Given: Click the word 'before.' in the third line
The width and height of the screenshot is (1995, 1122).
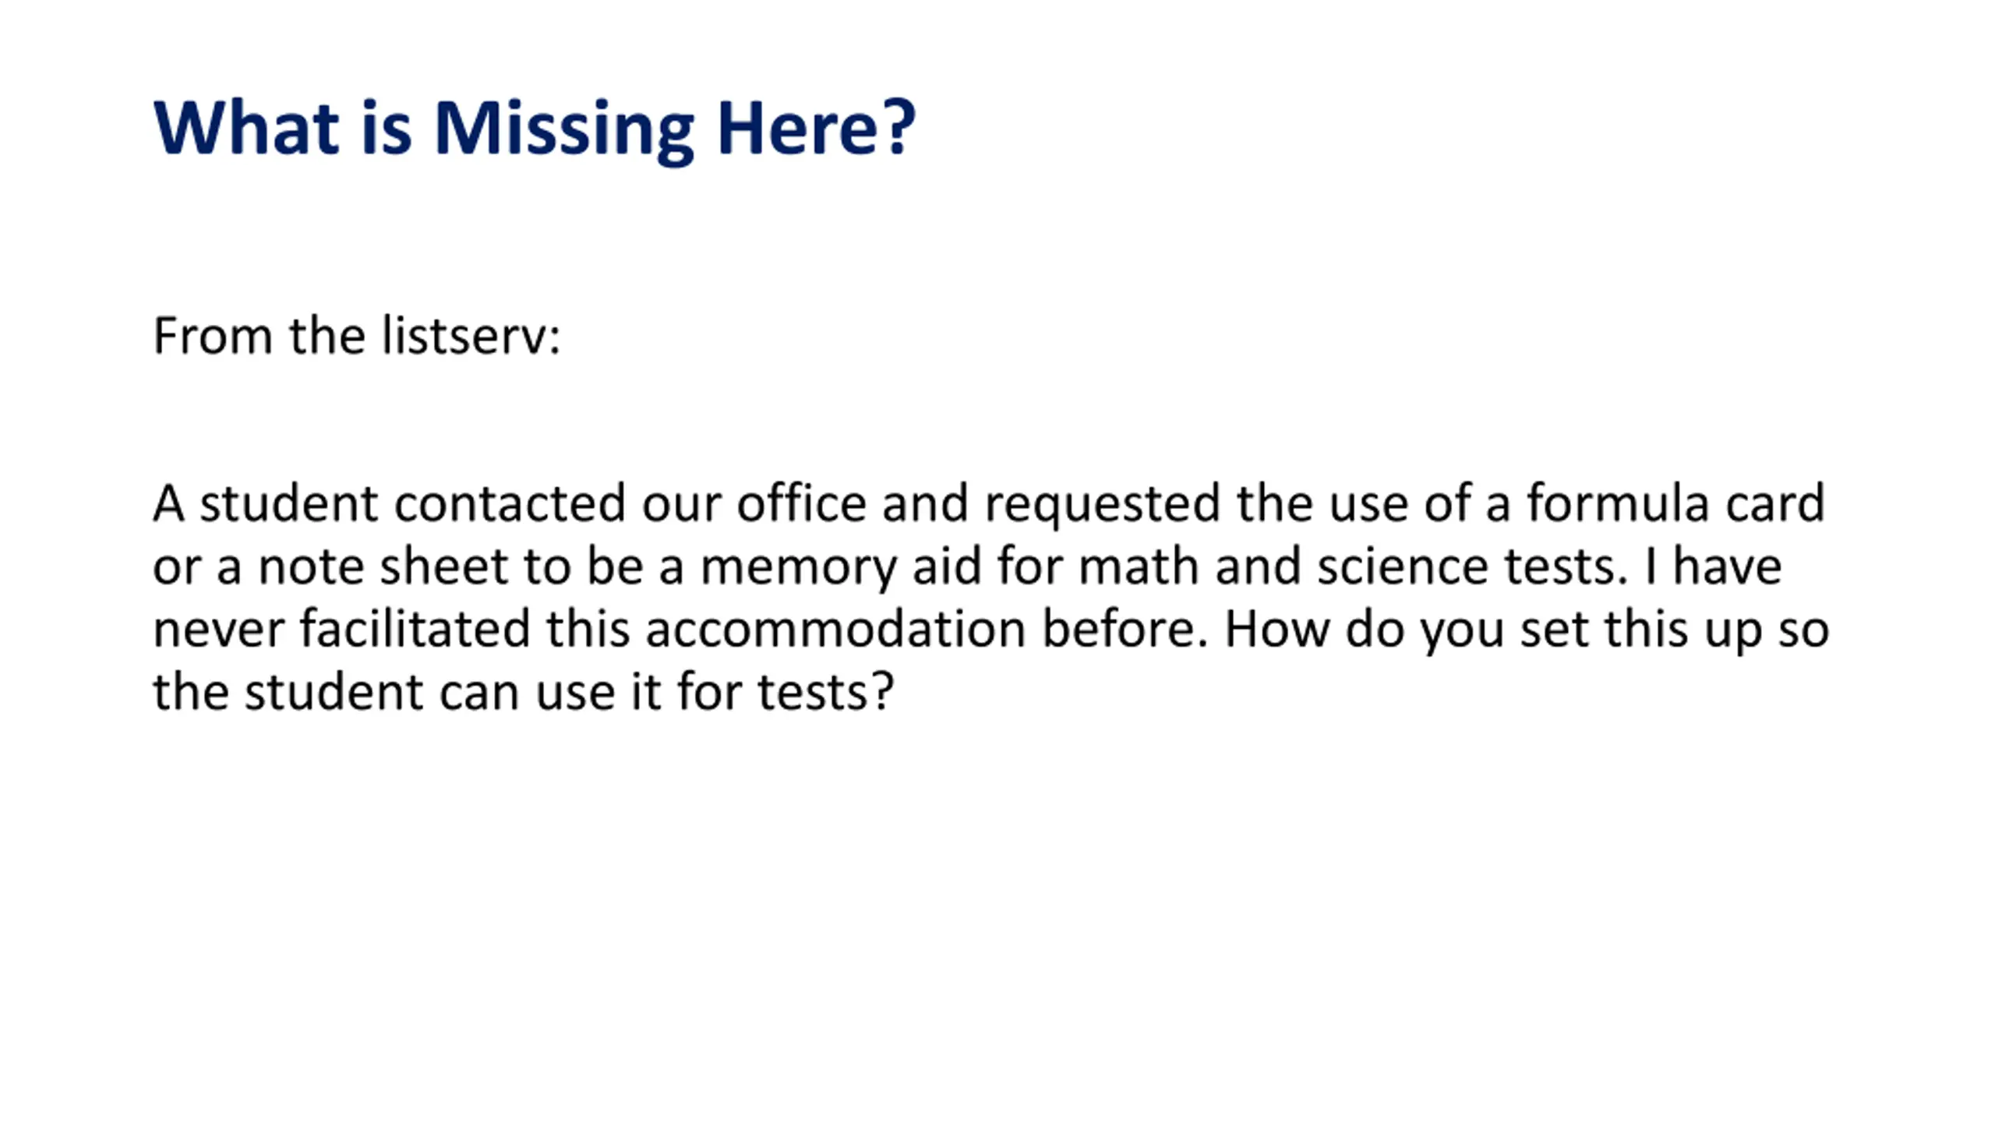Looking at the screenshot, I should [1125, 628].
